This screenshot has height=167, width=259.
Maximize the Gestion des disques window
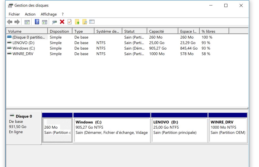pyautogui.click(x=226, y=5)
